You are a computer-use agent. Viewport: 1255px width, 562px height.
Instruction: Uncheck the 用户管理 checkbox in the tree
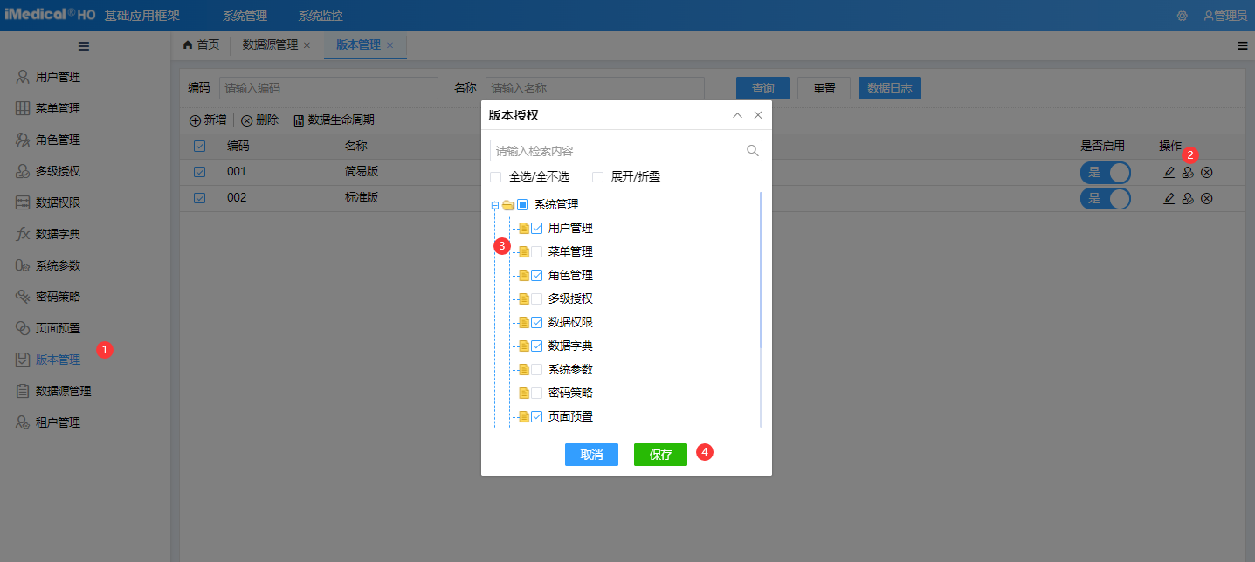[536, 227]
